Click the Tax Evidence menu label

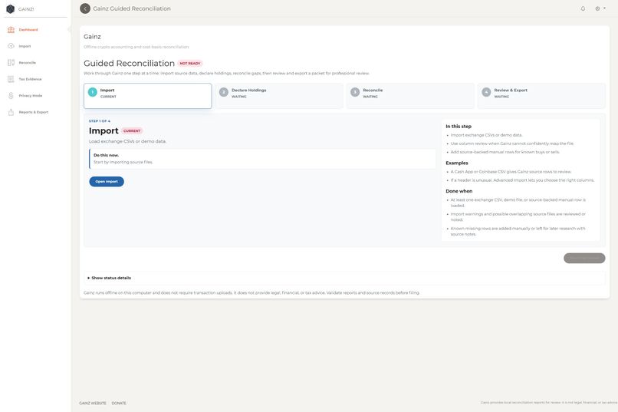(31, 79)
